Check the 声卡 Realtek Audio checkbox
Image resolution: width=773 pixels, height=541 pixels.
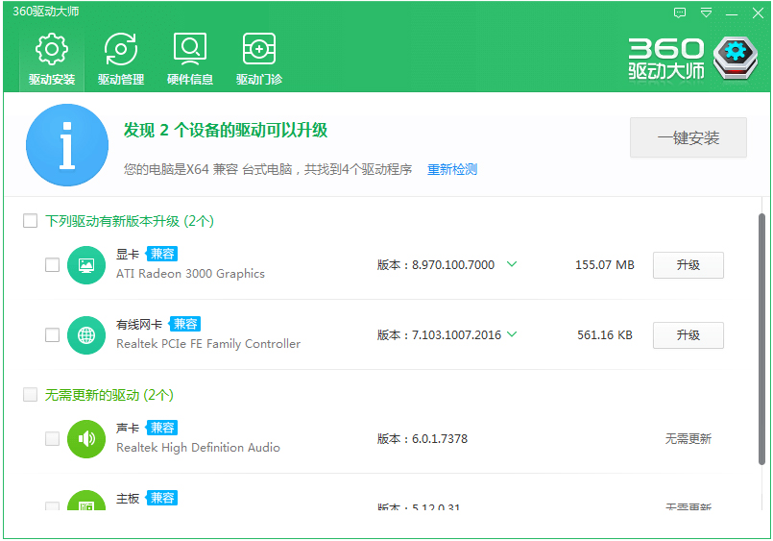[52, 438]
